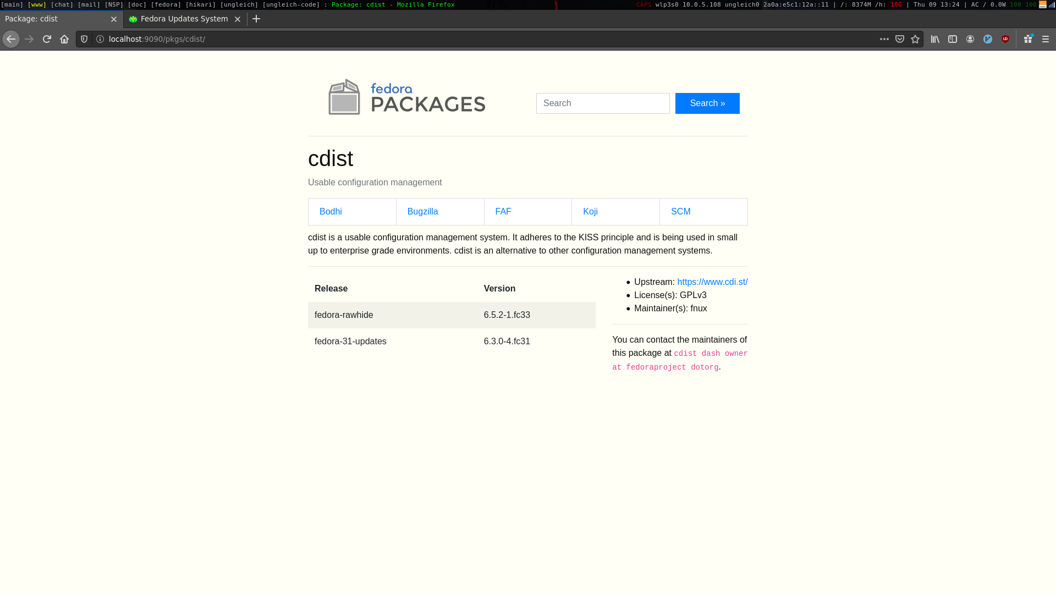Screen dimensions: 1056x594
Task: Close the Fedora Updates System tab
Action: tap(238, 19)
